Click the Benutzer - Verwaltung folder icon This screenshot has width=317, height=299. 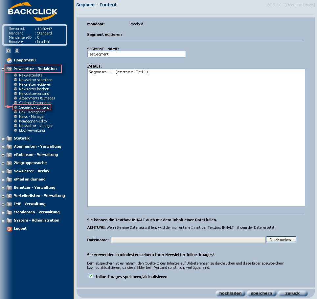9,188
